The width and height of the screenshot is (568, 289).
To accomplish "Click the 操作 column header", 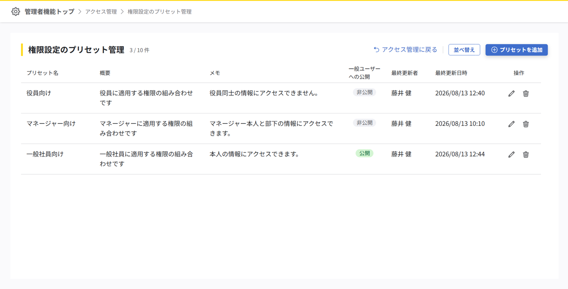I will point(519,73).
